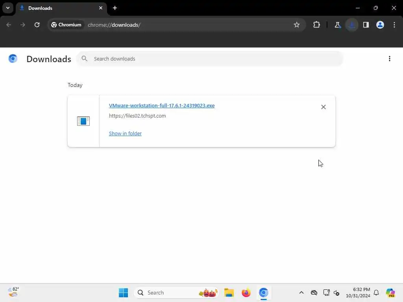Click the OneDrive cloud tray icon
Image resolution: width=403 pixels, height=302 pixels.
pos(314,293)
